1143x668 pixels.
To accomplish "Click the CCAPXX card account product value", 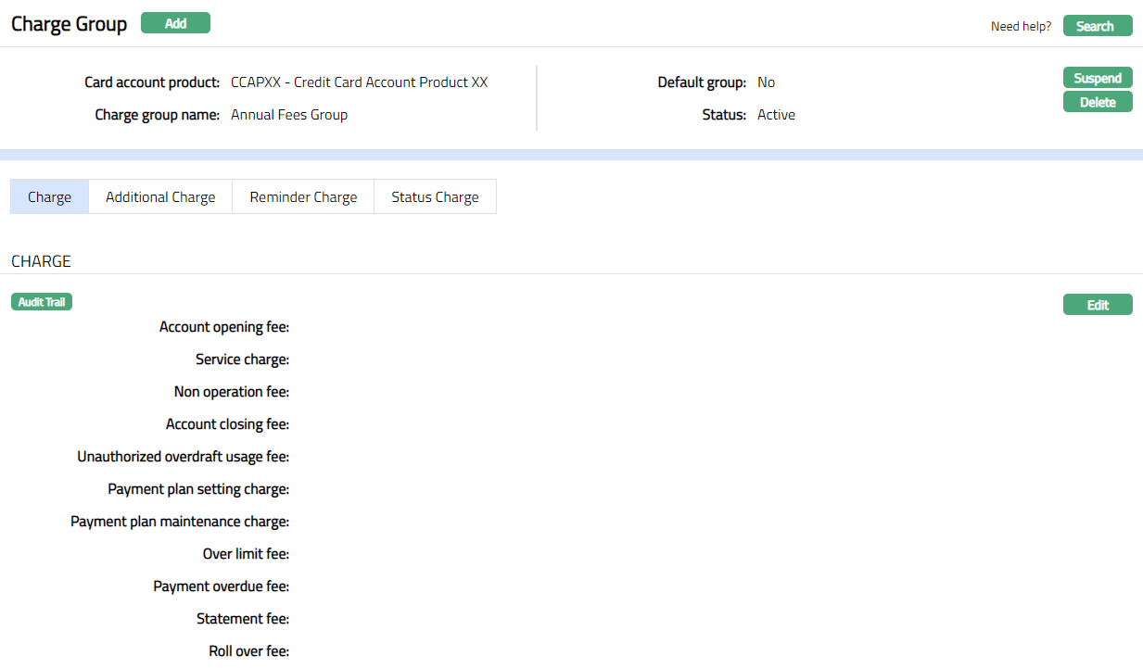I will [x=359, y=82].
